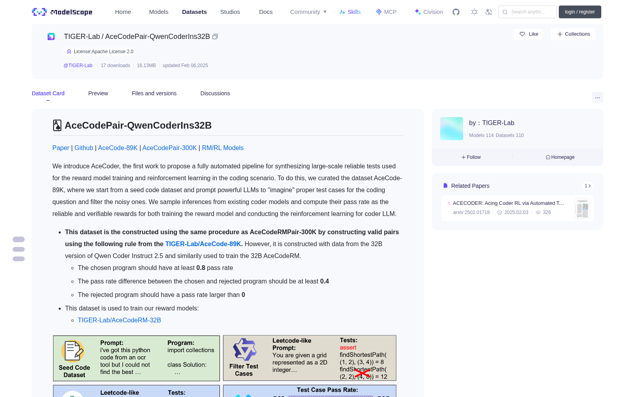
Task: Go to the Home menu item
Action: click(123, 12)
